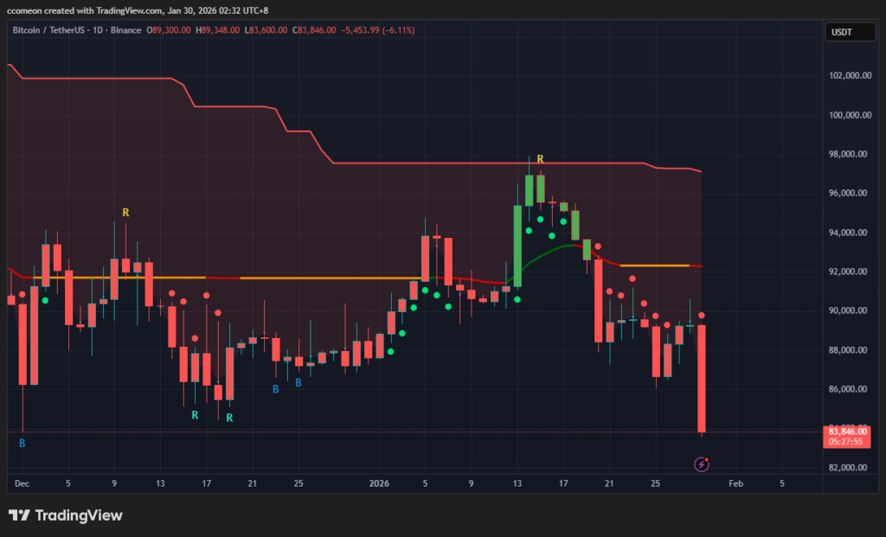
Task: Click the current price label 83,846.00
Action: [x=847, y=431]
